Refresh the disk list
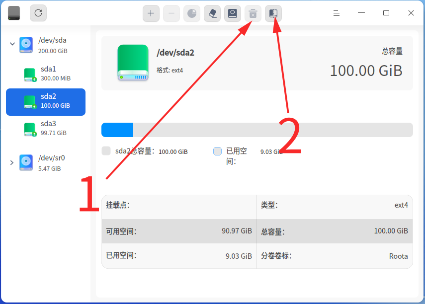 coord(38,13)
